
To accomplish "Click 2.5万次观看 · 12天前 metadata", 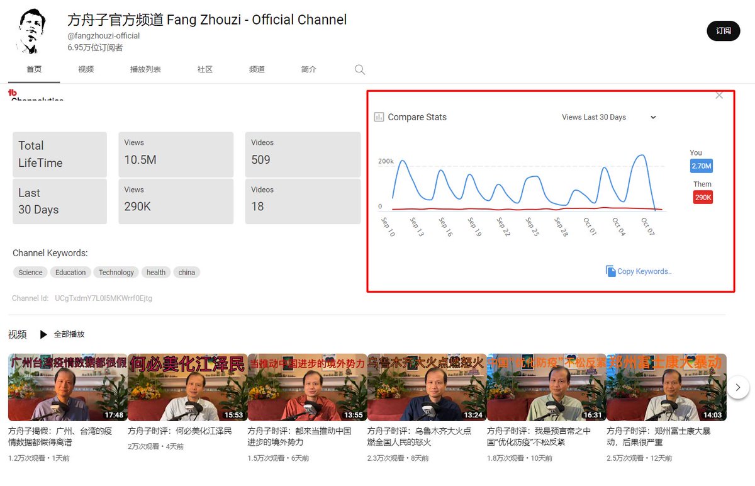I will point(640,458).
